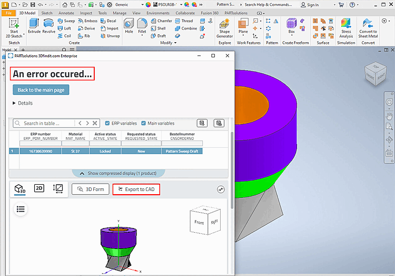Switch to 2D view in preview

tap(39, 188)
